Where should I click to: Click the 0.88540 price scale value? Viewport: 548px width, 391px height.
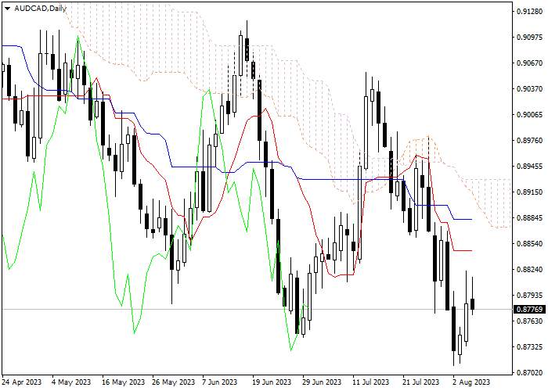(x=531, y=243)
